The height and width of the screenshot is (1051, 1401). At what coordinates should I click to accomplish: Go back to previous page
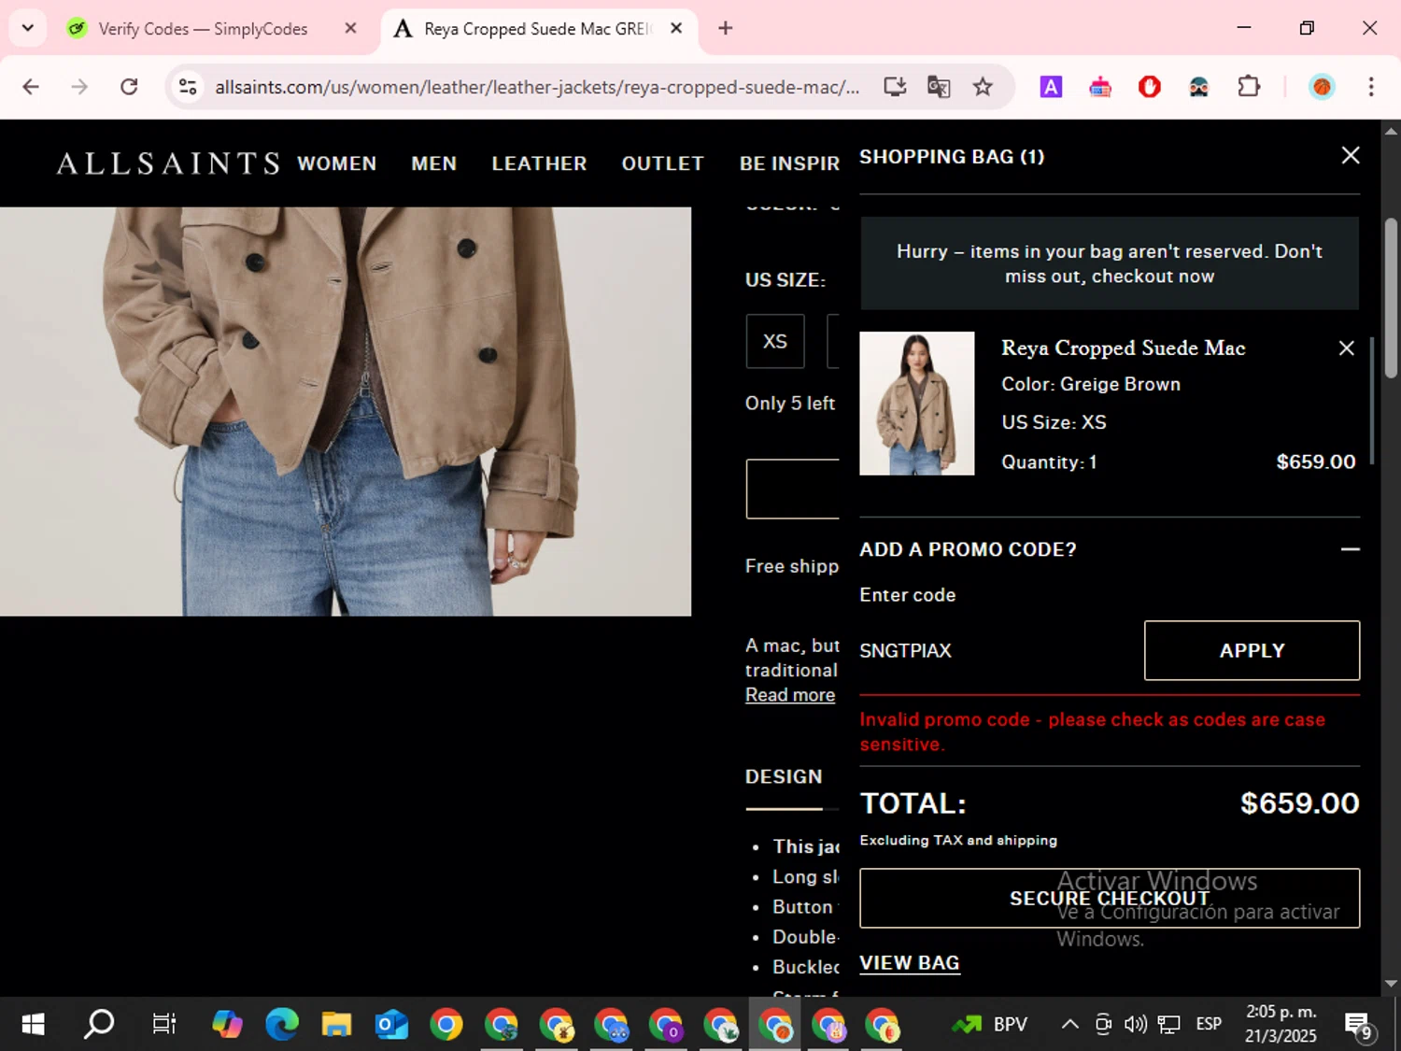tap(31, 87)
